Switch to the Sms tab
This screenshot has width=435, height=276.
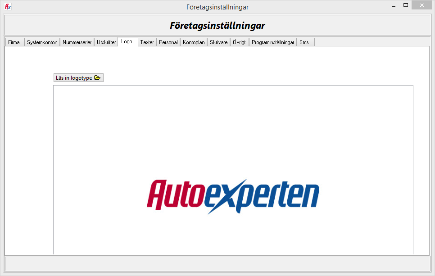tap(305, 42)
